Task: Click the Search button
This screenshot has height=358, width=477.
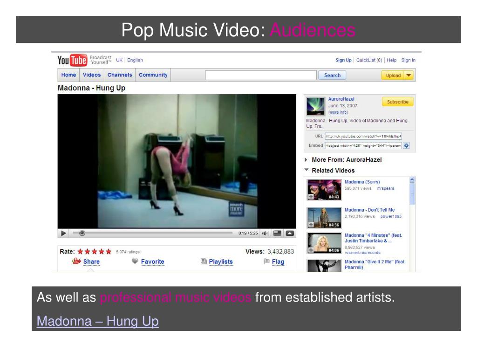Action: click(x=332, y=75)
